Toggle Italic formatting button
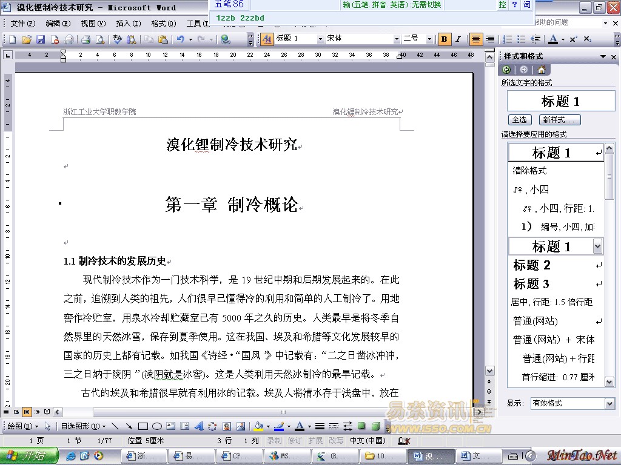 [458, 39]
